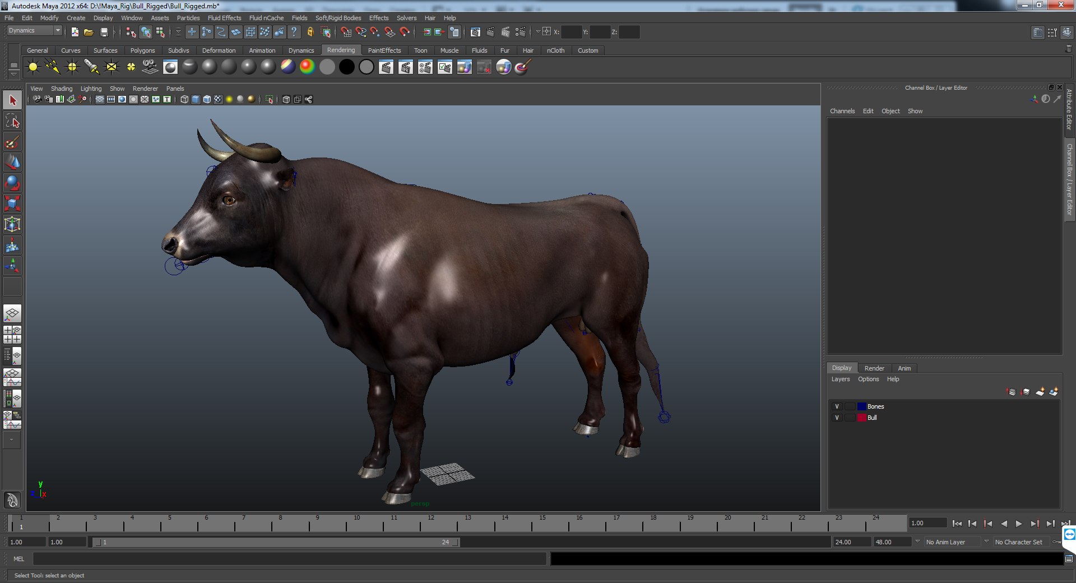Pick the Rotate tool
This screenshot has height=583, width=1076.
pos(12,183)
